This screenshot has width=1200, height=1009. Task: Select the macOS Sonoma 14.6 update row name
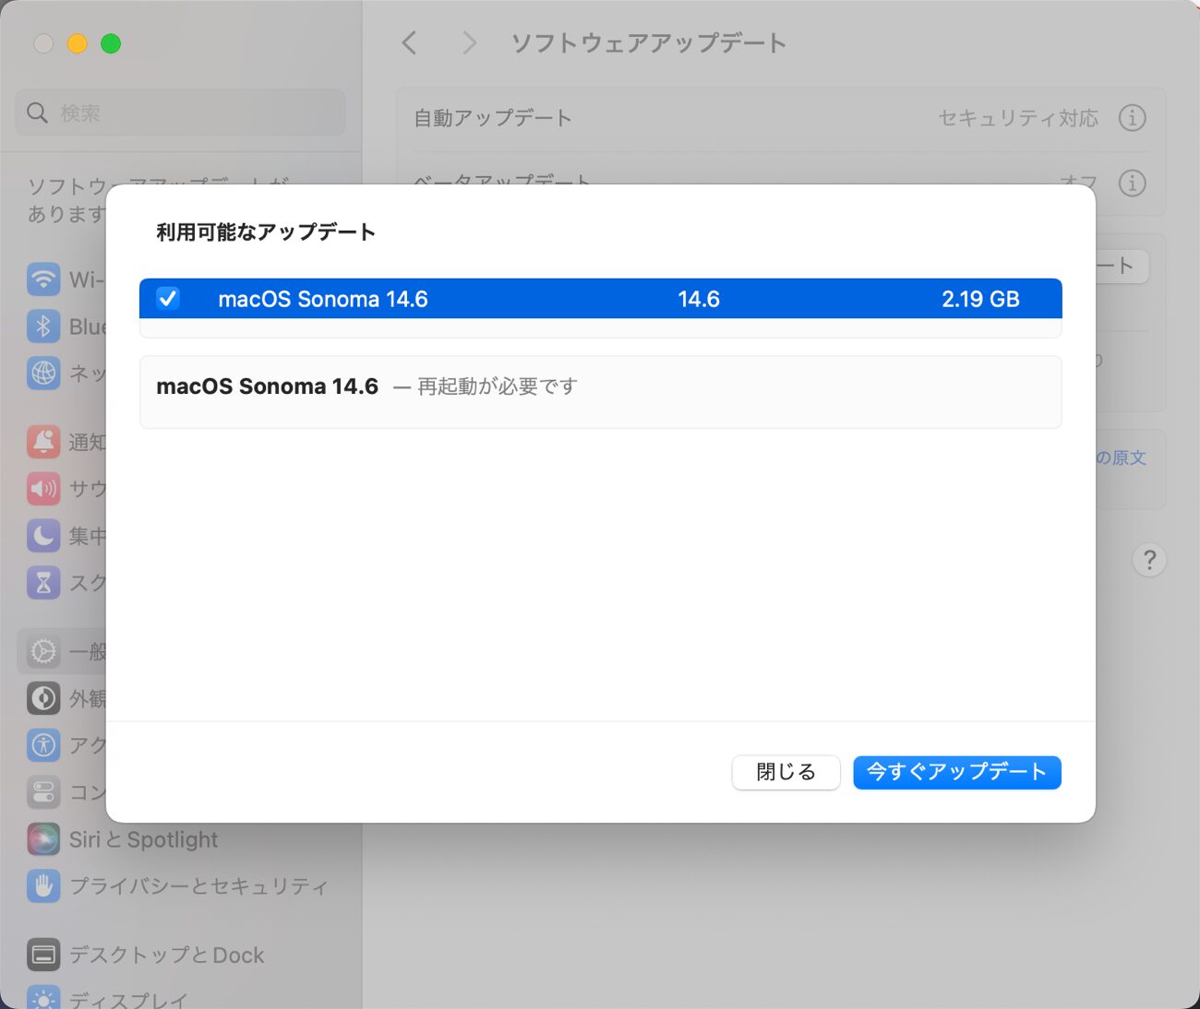[323, 299]
